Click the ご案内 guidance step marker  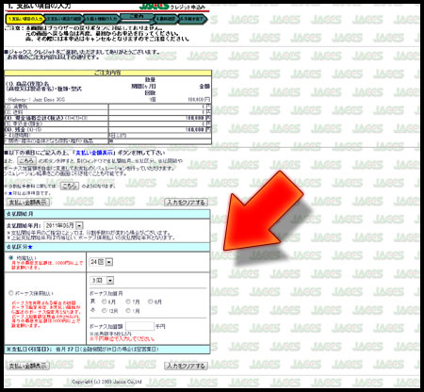(x=137, y=16)
